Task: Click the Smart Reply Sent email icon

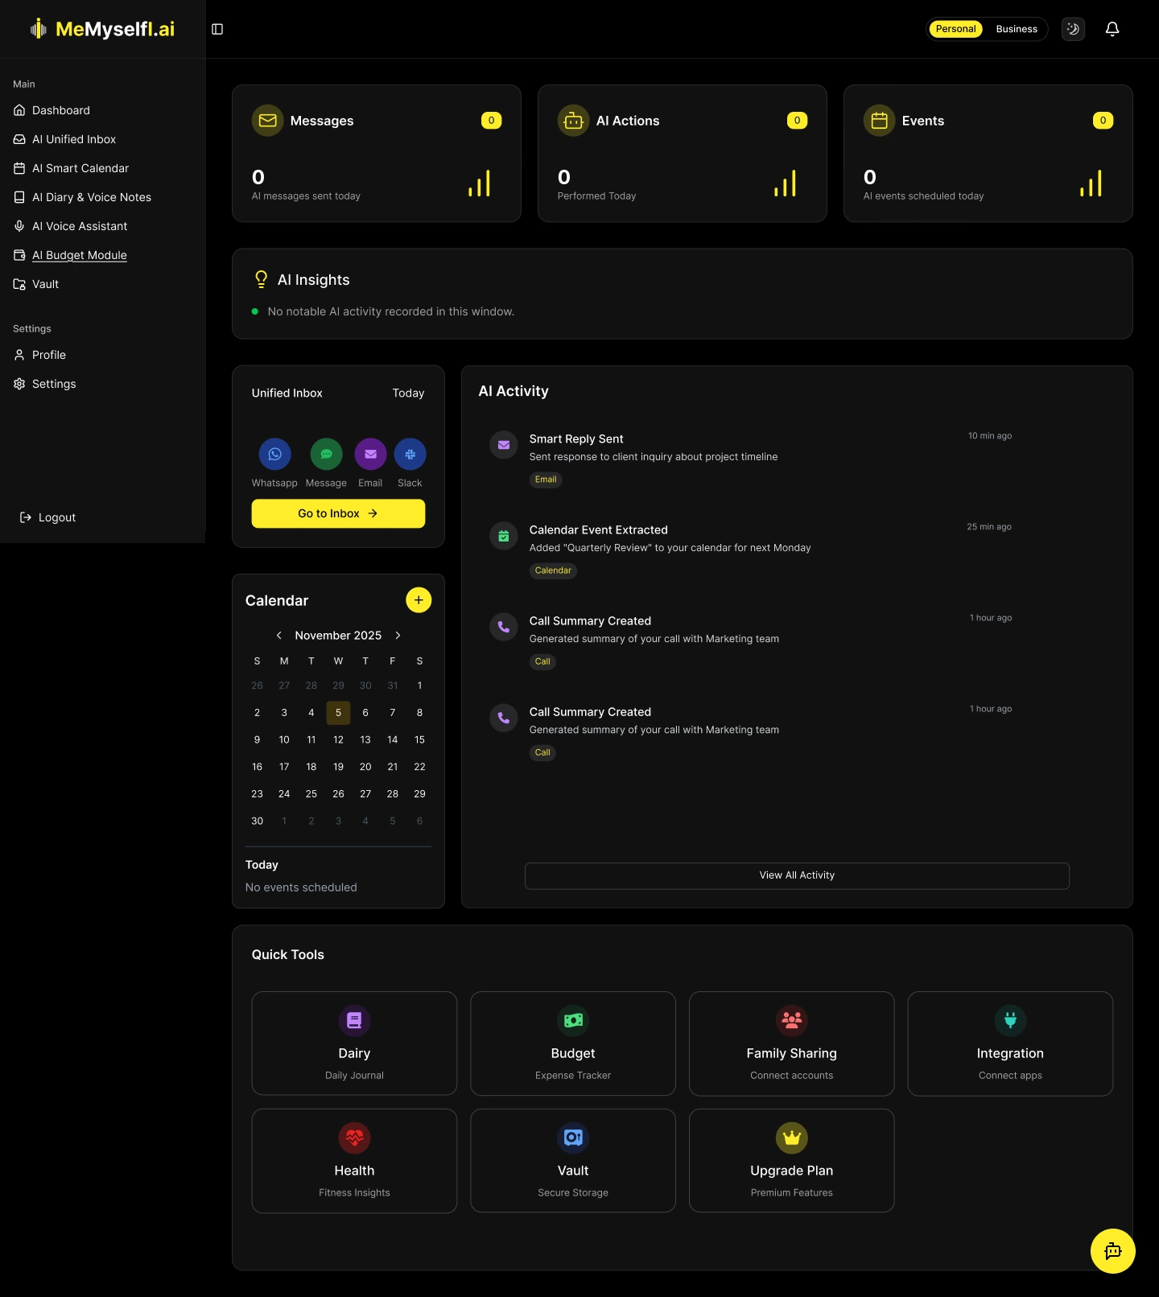Action: [x=504, y=445]
